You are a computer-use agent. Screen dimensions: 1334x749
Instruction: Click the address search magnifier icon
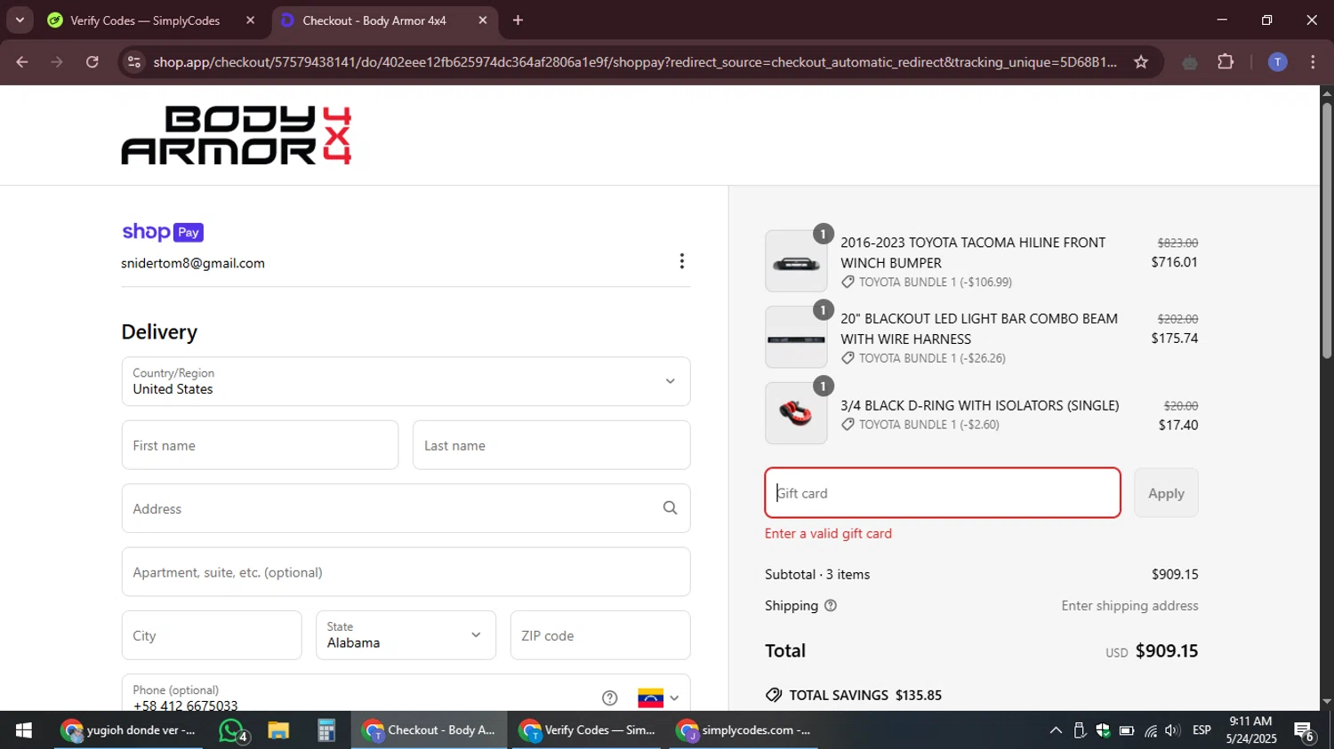coord(670,508)
